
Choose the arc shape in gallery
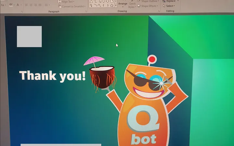tap(95, 6)
